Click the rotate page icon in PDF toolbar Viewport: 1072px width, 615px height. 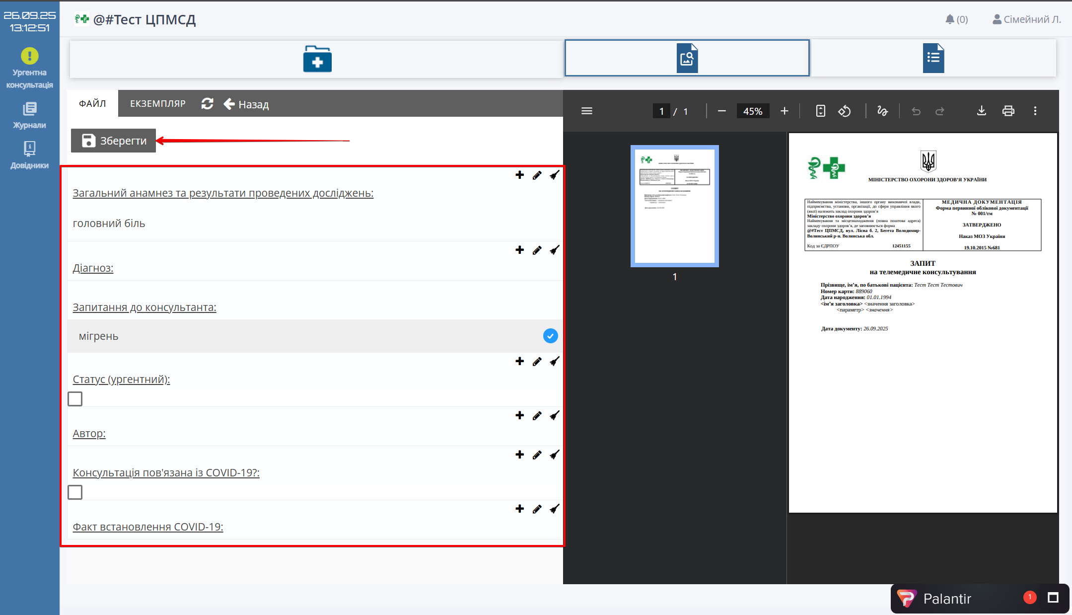(x=845, y=111)
